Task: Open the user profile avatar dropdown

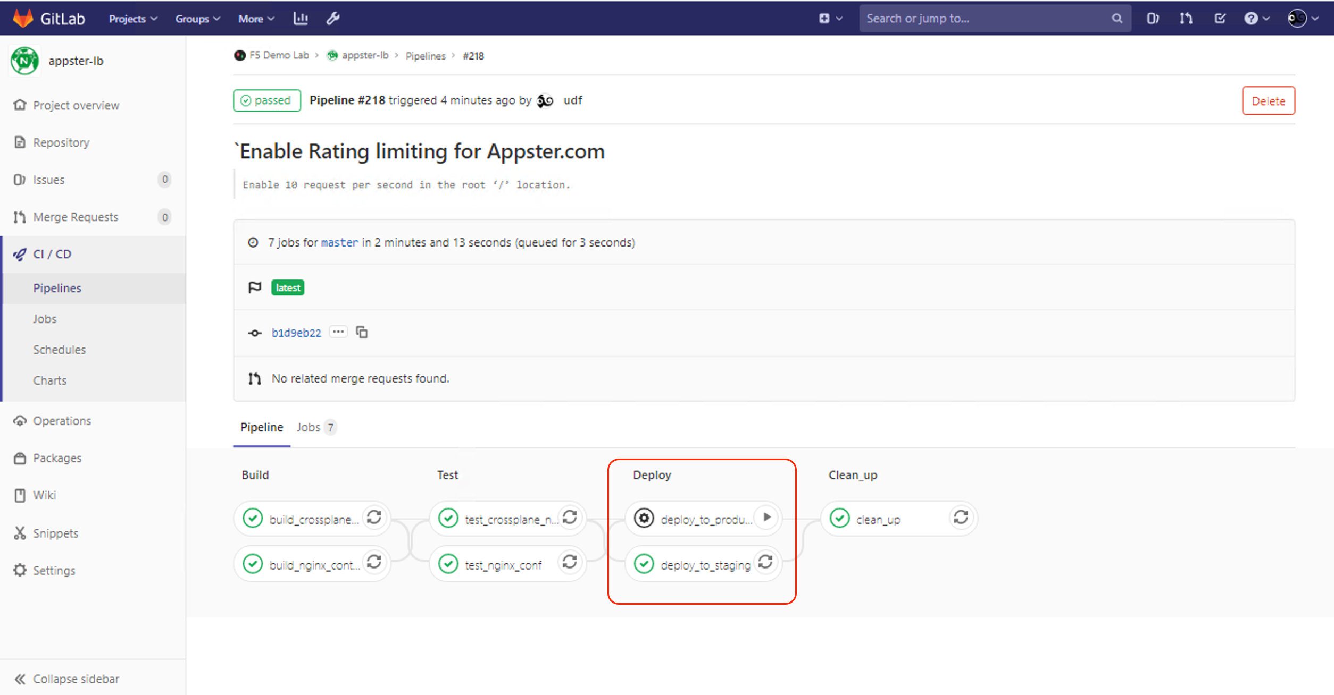Action: [x=1303, y=19]
